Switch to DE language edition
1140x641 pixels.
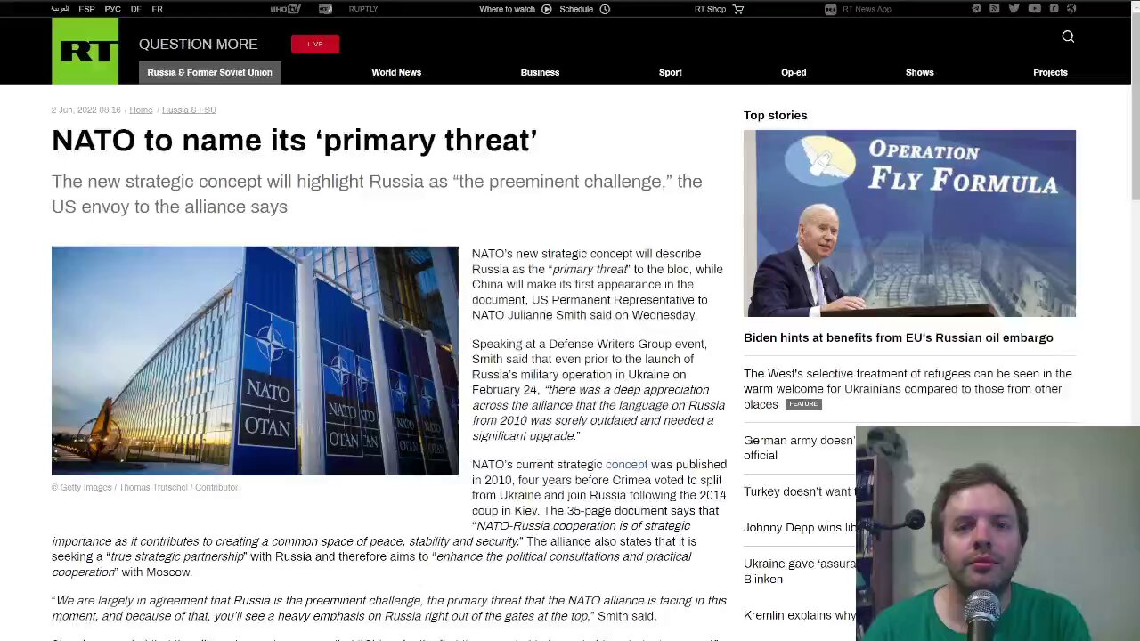tap(135, 9)
